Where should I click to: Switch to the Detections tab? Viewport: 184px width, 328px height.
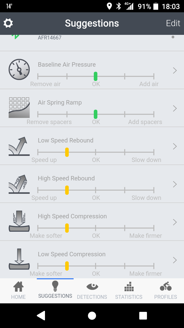coord(92,290)
